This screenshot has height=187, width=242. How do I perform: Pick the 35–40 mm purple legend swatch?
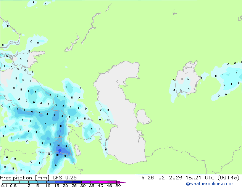tap(94, 182)
